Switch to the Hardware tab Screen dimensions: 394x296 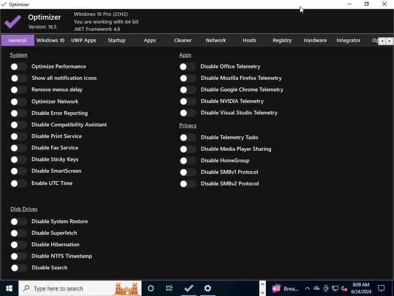316,40
